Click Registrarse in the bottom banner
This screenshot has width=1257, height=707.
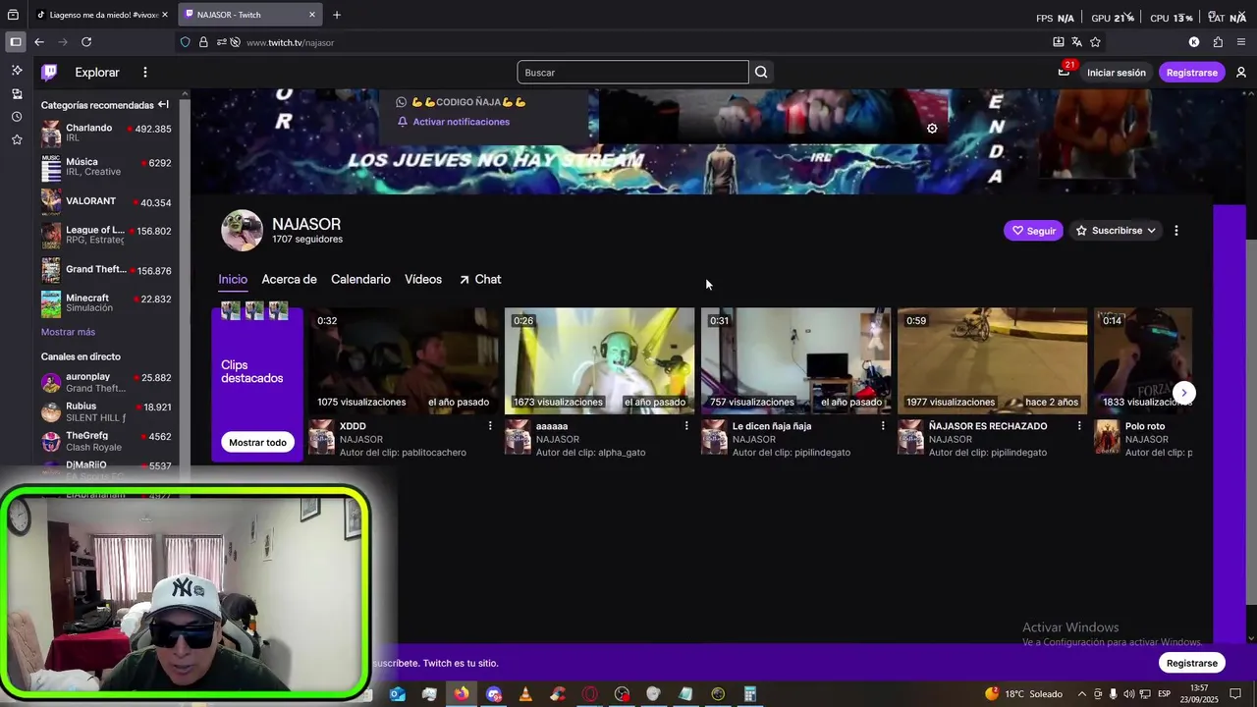[1191, 663]
